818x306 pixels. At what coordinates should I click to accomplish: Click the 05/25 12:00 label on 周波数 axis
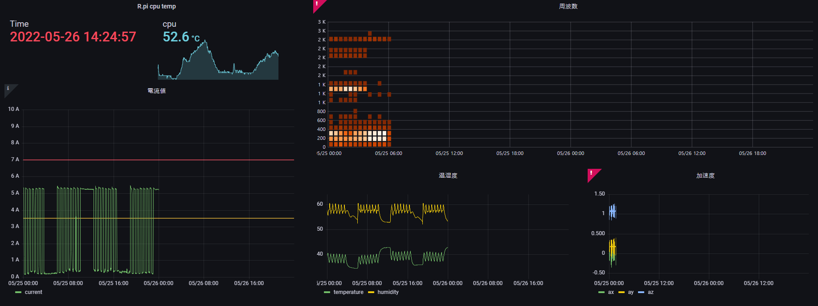coord(449,153)
